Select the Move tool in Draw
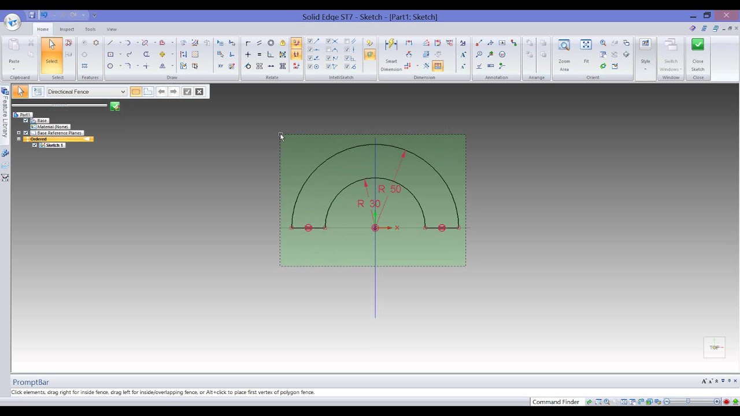Image resolution: width=740 pixels, height=416 pixels. [162, 54]
